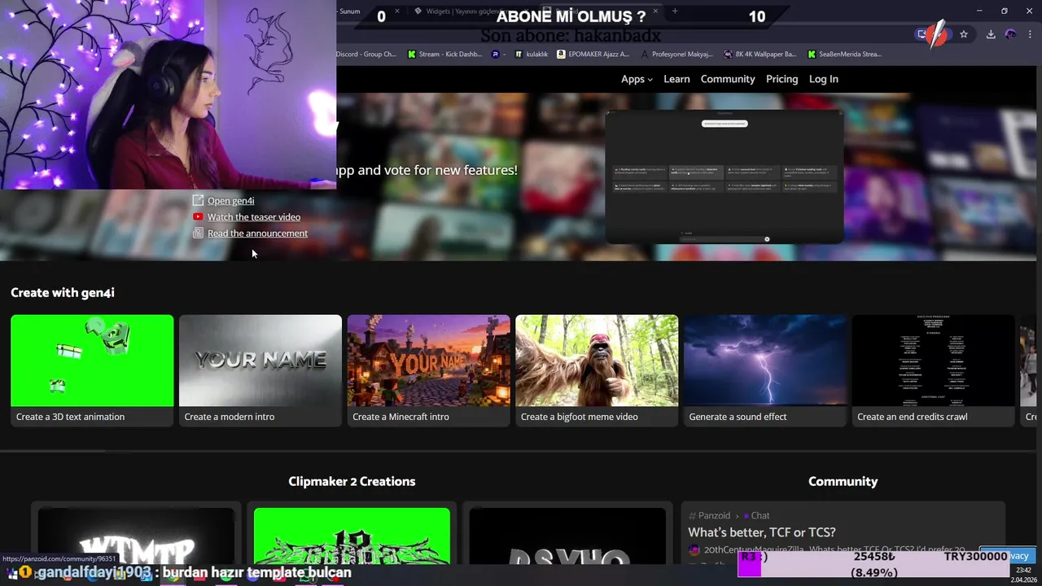Open the Chrome three-dot menu
The width and height of the screenshot is (1042, 586).
tap(1030, 34)
